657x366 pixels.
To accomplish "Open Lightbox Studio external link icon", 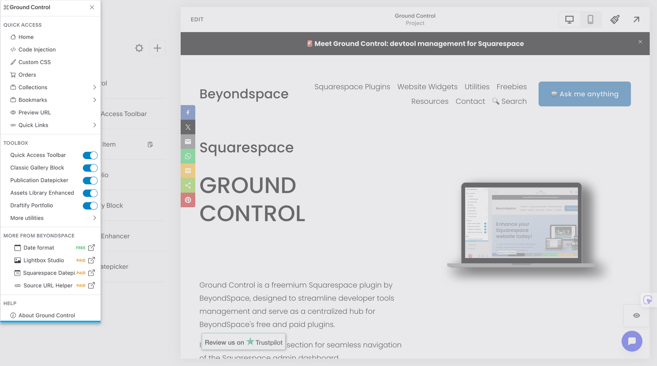I will 91,261.
